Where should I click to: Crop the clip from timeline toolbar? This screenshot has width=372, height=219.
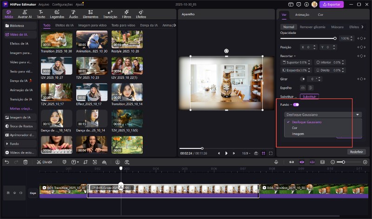(x=86, y=162)
